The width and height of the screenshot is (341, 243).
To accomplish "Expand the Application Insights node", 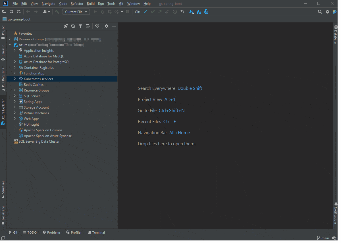I will click(15, 50).
